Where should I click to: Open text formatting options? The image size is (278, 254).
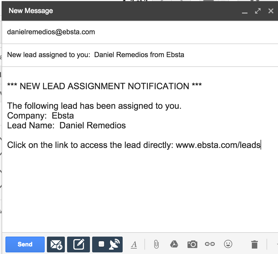click(134, 244)
